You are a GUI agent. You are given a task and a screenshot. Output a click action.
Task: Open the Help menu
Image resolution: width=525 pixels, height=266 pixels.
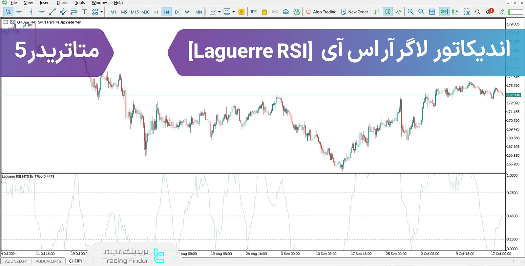tap(118, 3)
